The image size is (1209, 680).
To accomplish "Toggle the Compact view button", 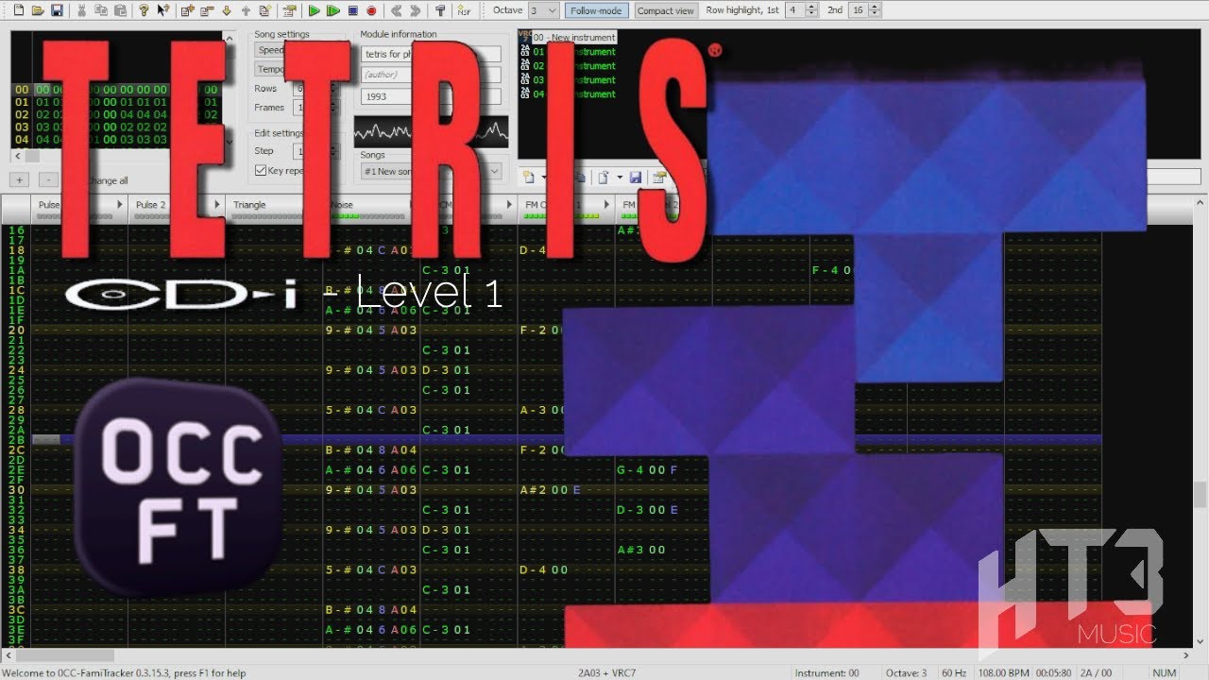I will click(665, 10).
